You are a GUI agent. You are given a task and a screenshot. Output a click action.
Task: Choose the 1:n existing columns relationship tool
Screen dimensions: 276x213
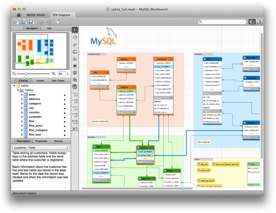(75, 129)
